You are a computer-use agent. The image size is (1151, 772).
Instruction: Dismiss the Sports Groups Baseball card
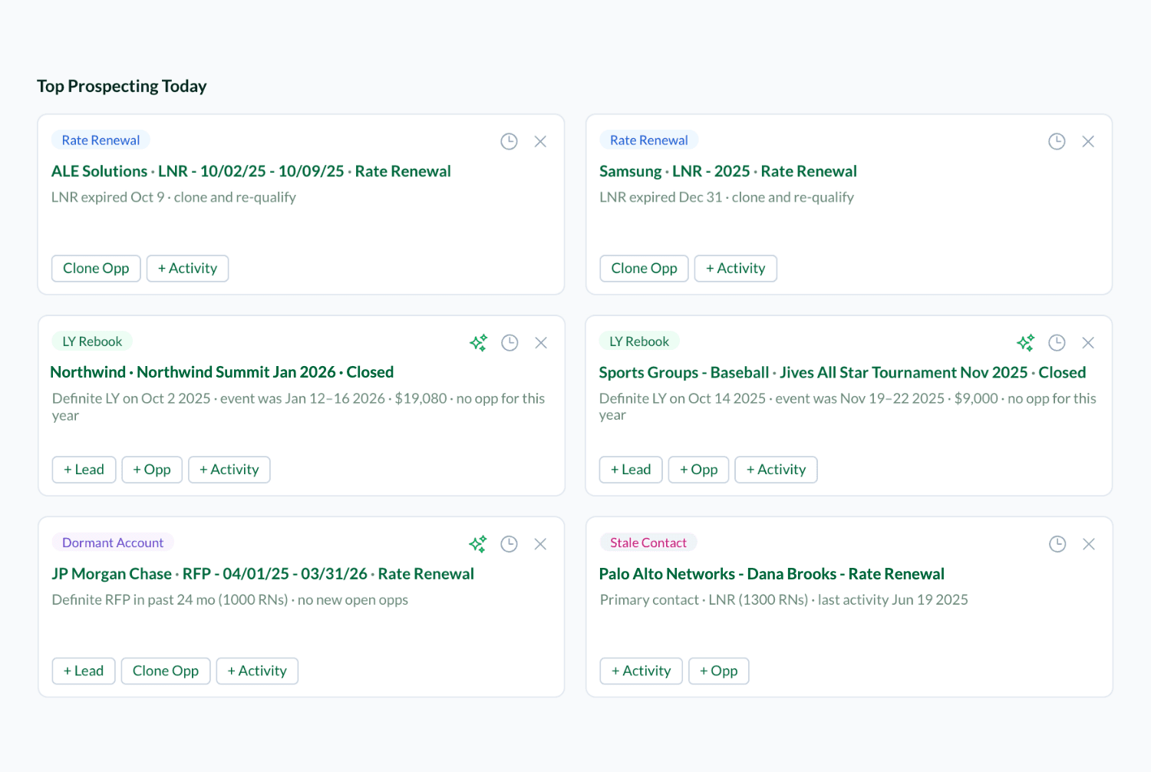(1088, 342)
